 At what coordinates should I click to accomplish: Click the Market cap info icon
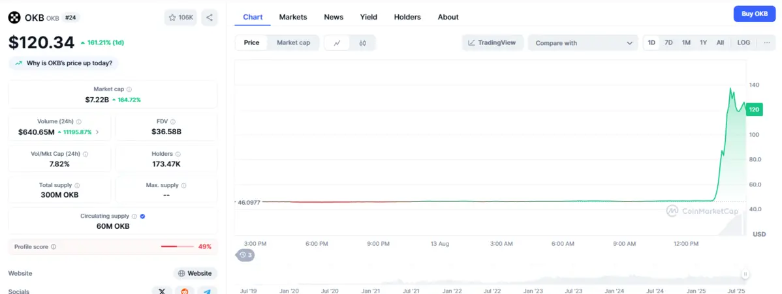[129, 89]
